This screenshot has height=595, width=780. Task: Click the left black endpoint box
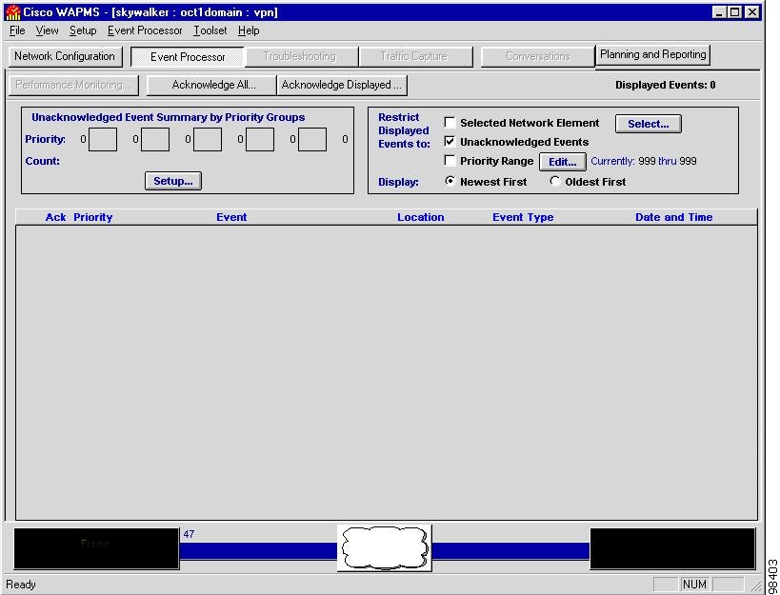[x=96, y=548]
